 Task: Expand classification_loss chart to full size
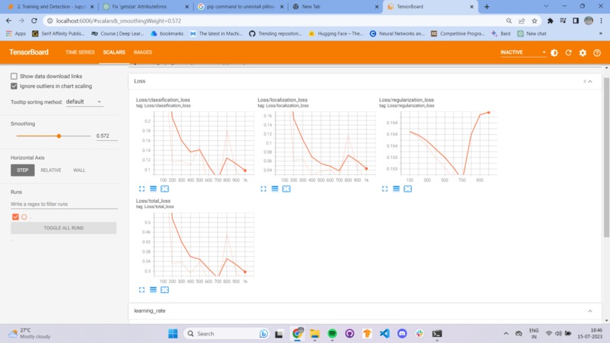tap(142, 189)
